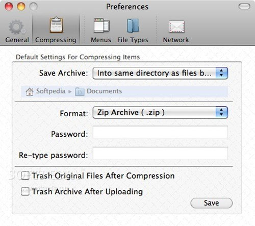Open the Save Archive location dropdown
Viewport: 255px width, 226px height.
click(x=160, y=73)
